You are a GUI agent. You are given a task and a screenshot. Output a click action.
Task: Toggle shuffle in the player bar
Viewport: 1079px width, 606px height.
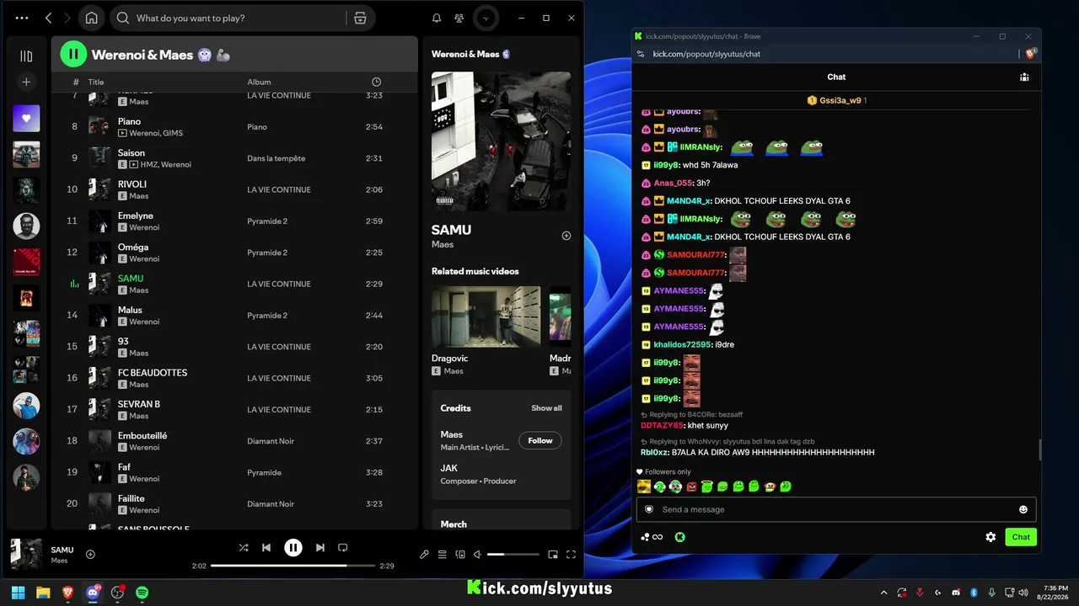(244, 547)
